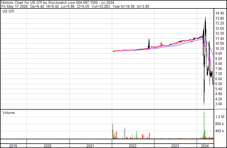The width and height of the screenshot is (227, 148).
Task: Click the Hi=6.42 value in header
Action: click(53, 6)
